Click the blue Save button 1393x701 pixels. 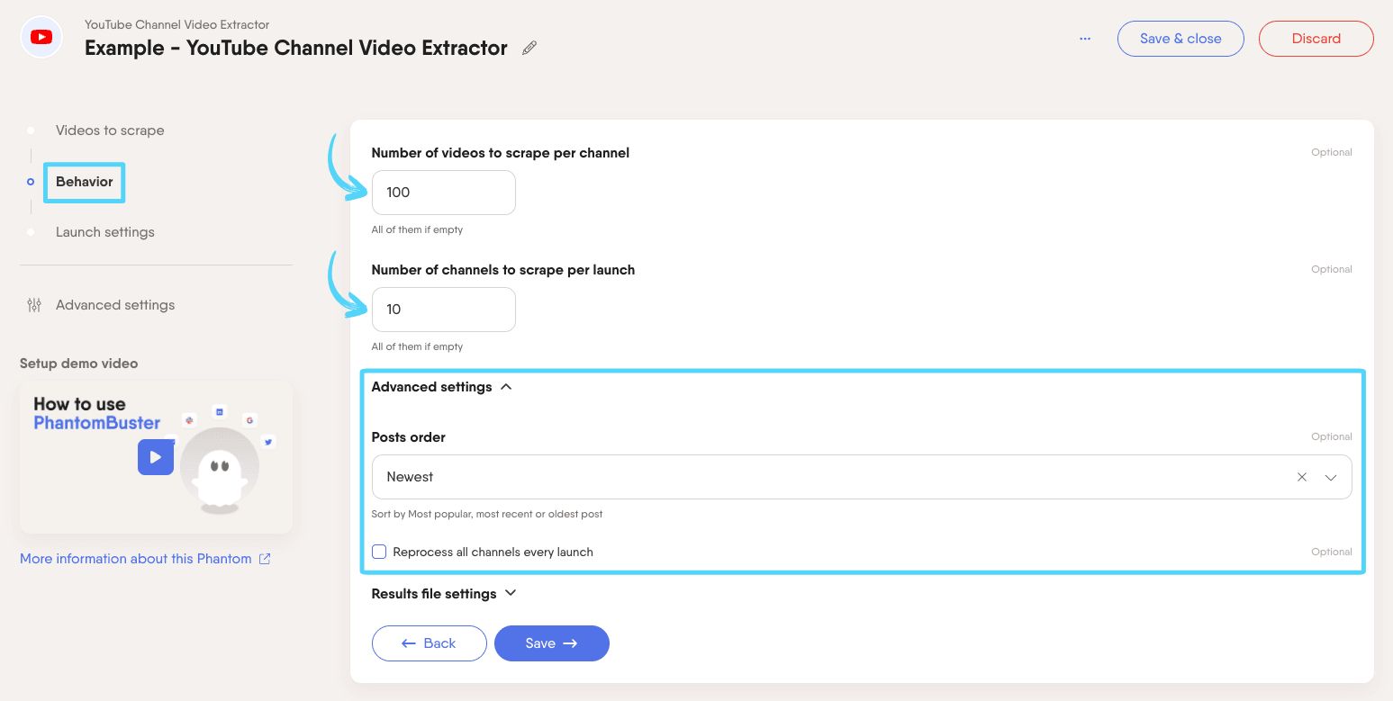[552, 643]
